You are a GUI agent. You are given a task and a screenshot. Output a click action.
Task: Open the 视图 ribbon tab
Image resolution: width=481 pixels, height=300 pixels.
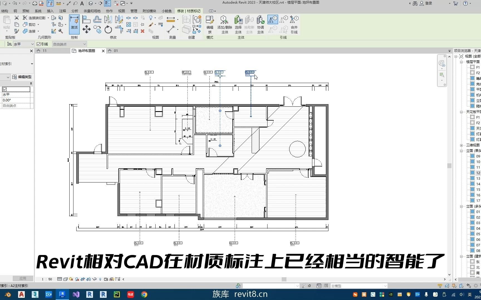122,11
